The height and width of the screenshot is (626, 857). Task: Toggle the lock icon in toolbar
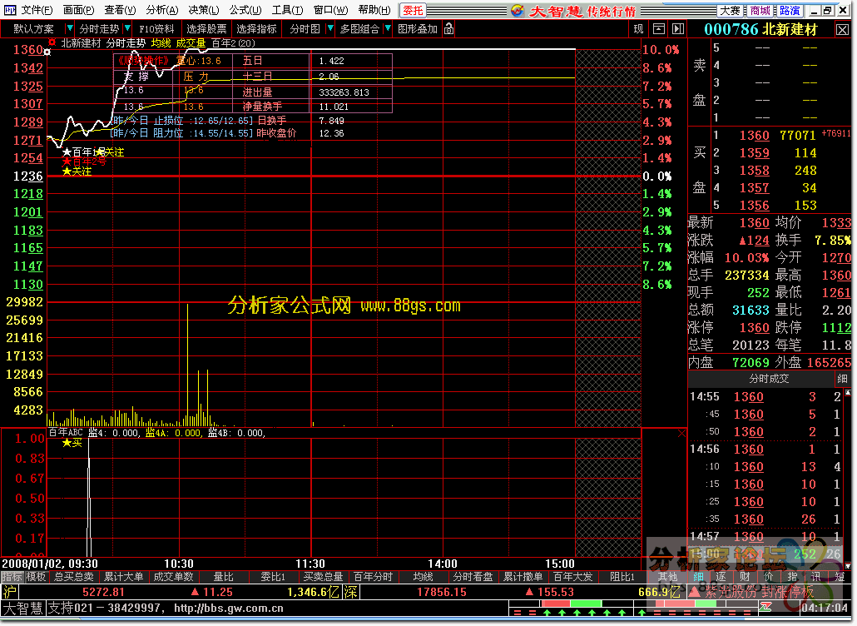tap(448, 29)
